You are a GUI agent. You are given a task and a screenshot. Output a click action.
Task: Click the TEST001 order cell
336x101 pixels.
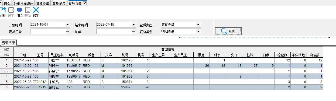(74, 60)
